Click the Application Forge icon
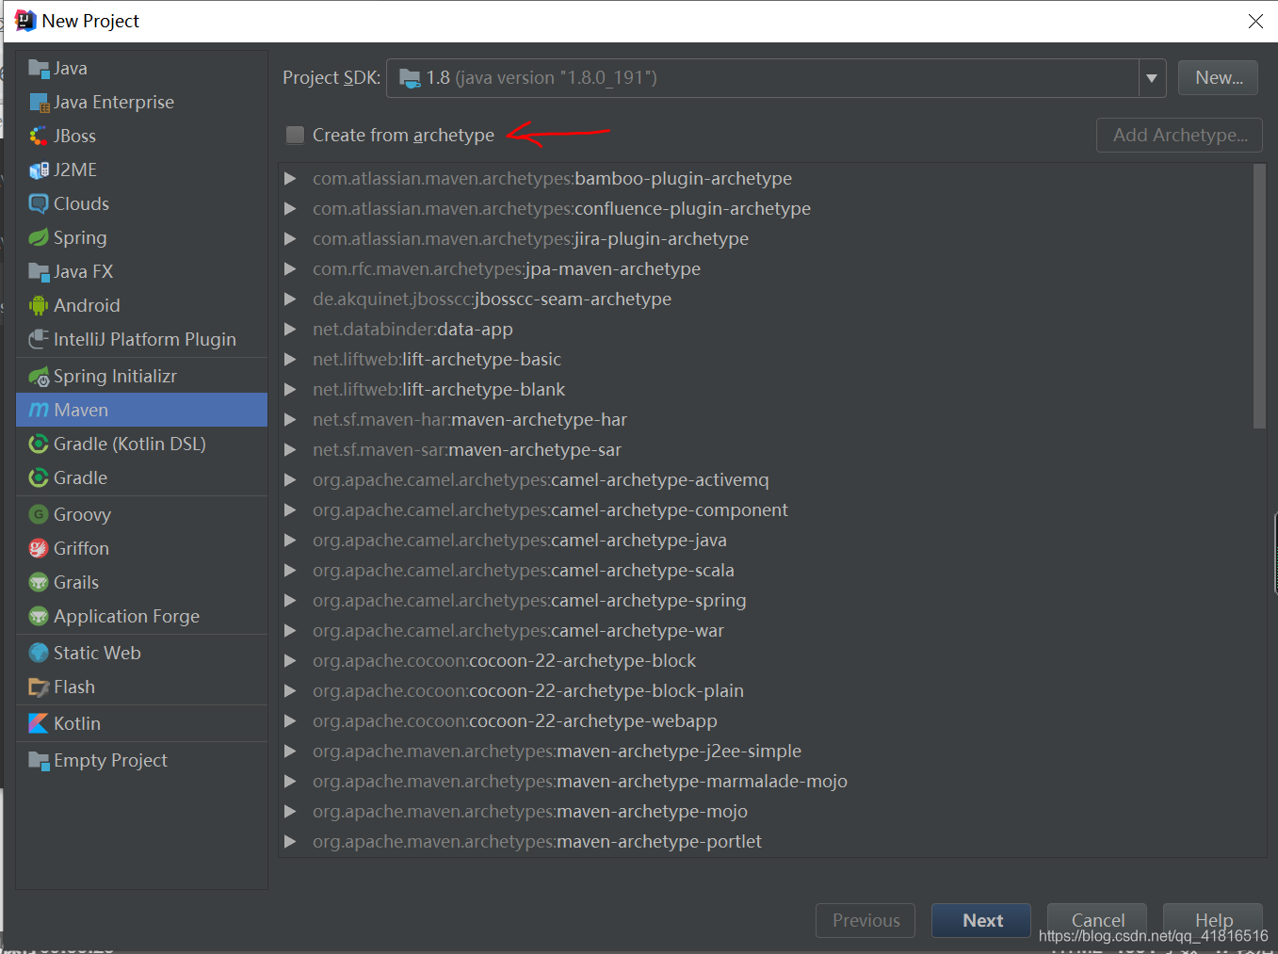 39,616
